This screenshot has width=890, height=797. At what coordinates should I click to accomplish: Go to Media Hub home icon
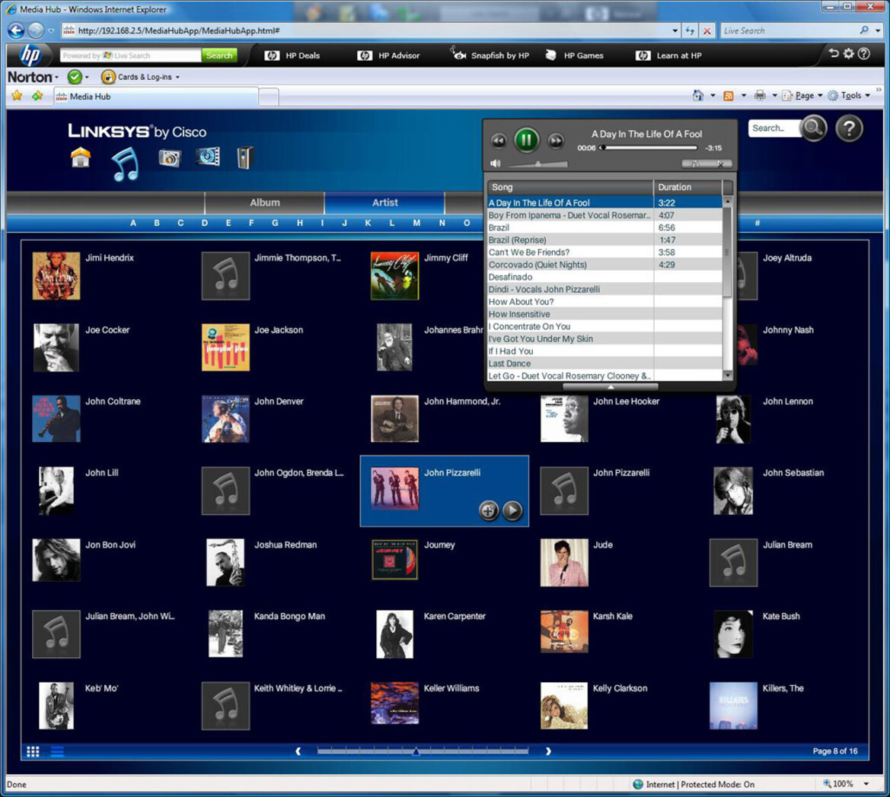point(81,157)
